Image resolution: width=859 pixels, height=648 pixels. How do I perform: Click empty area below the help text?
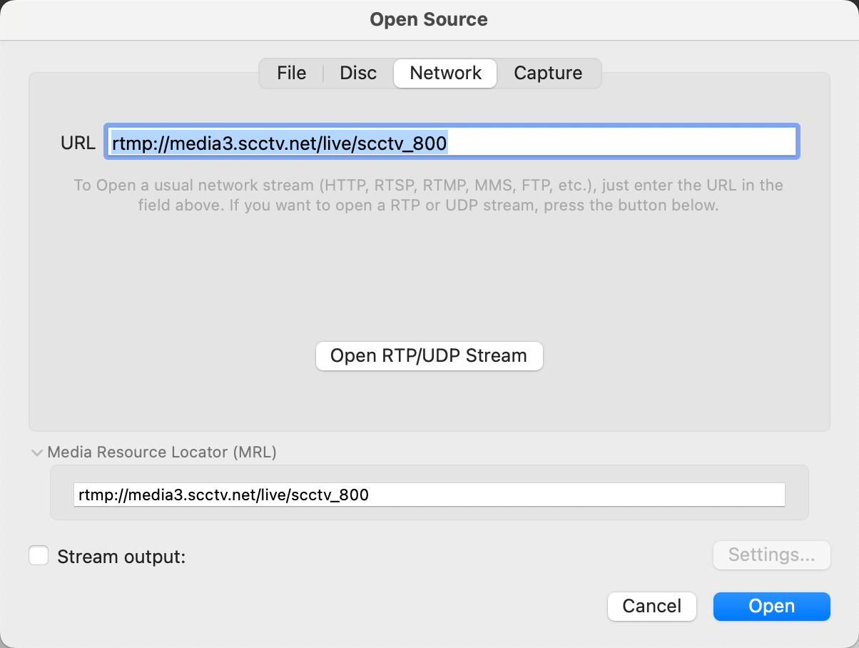(429, 278)
